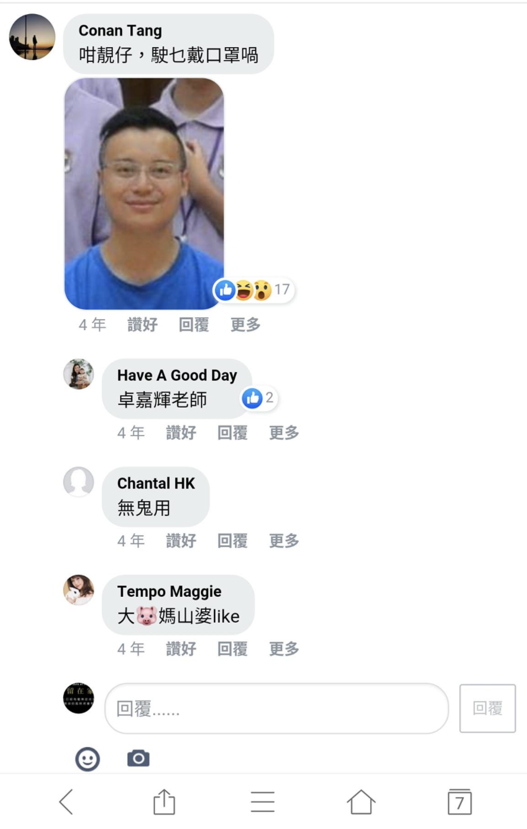Viewport: 527px width, 829px height.
Task: Reply to Chantal HK's comment via 回覆
Action: [232, 541]
